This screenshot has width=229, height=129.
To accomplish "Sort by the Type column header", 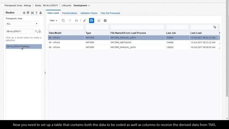I will [x=88, y=33].
